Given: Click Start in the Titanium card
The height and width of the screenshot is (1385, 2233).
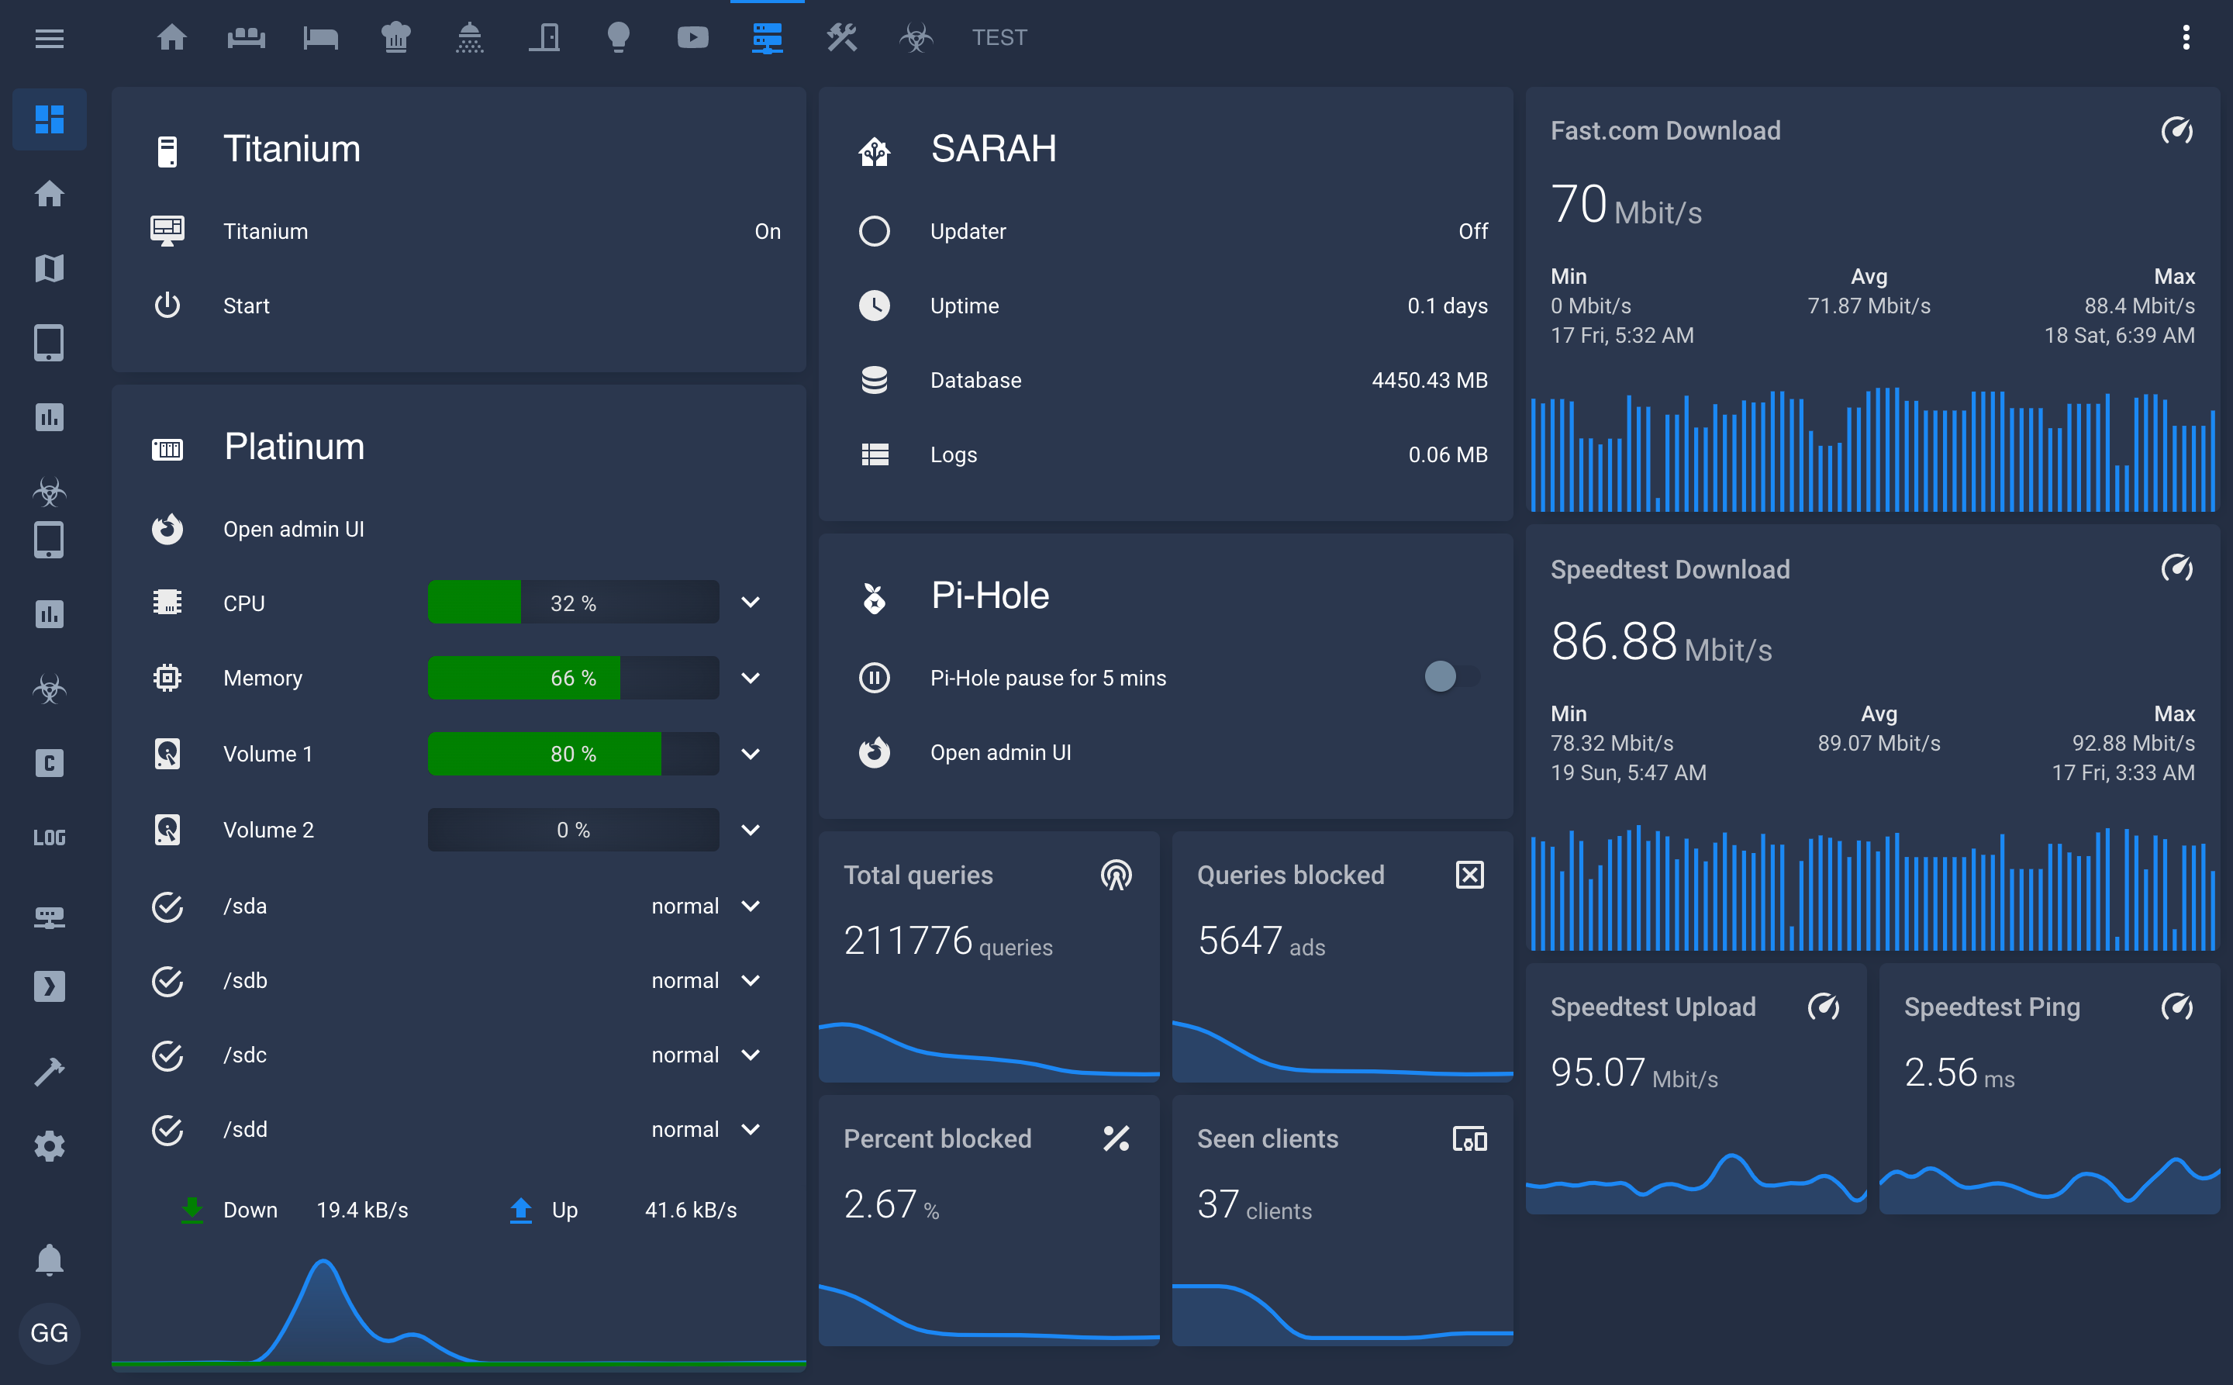Looking at the screenshot, I should click(x=247, y=305).
